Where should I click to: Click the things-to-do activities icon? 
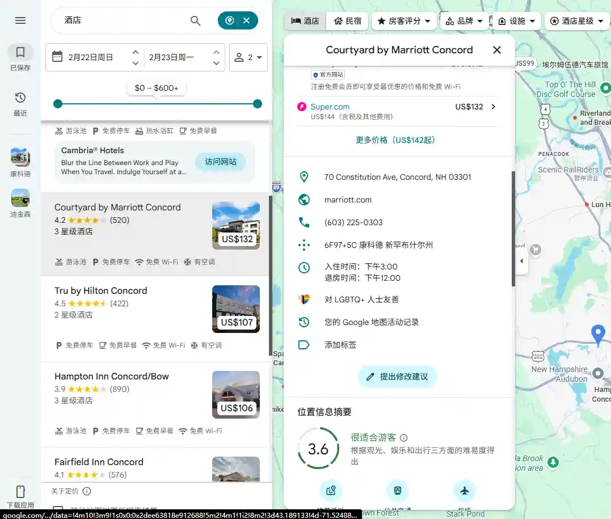click(x=331, y=490)
